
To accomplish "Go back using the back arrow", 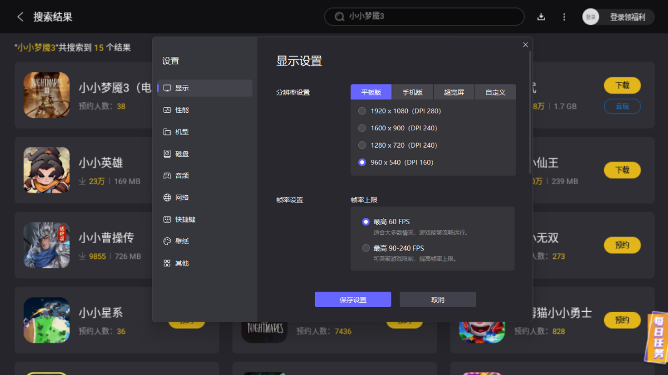I will 20,17.
